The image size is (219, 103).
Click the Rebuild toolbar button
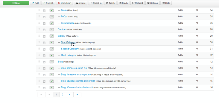137,3
